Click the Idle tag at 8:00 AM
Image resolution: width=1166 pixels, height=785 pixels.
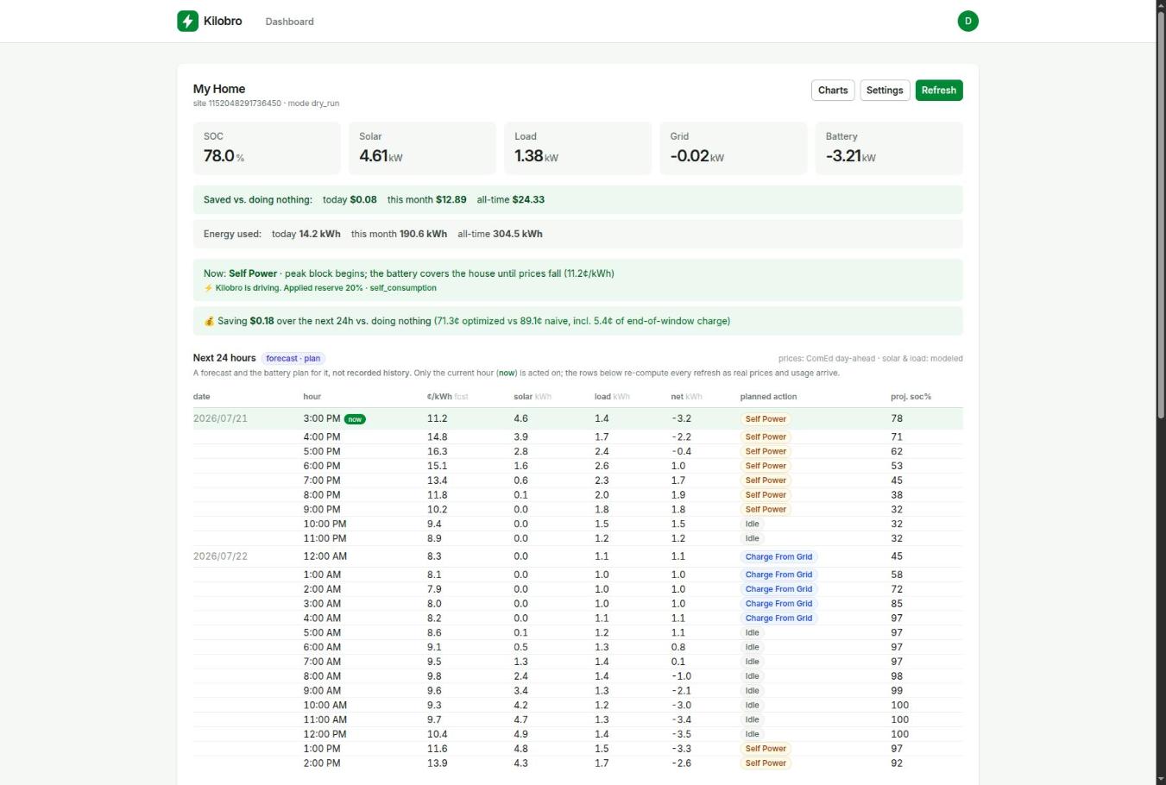pos(753,676)
